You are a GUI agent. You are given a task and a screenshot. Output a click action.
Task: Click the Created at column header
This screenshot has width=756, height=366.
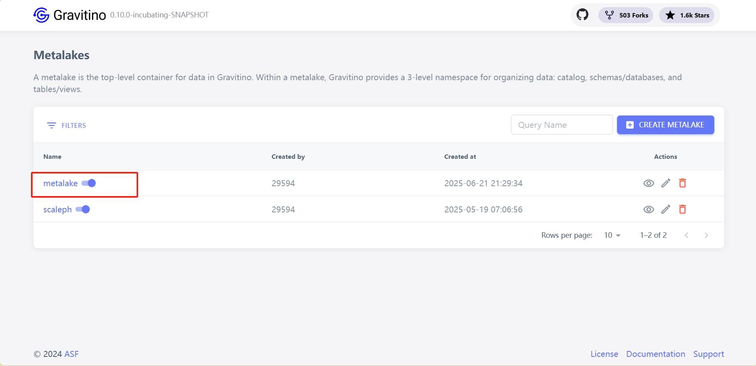point(460,157)
